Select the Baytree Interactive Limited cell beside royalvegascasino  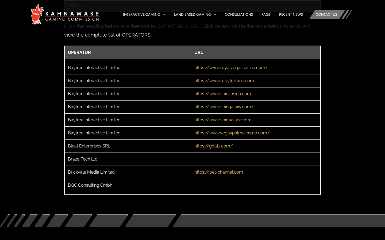[128, 68]
